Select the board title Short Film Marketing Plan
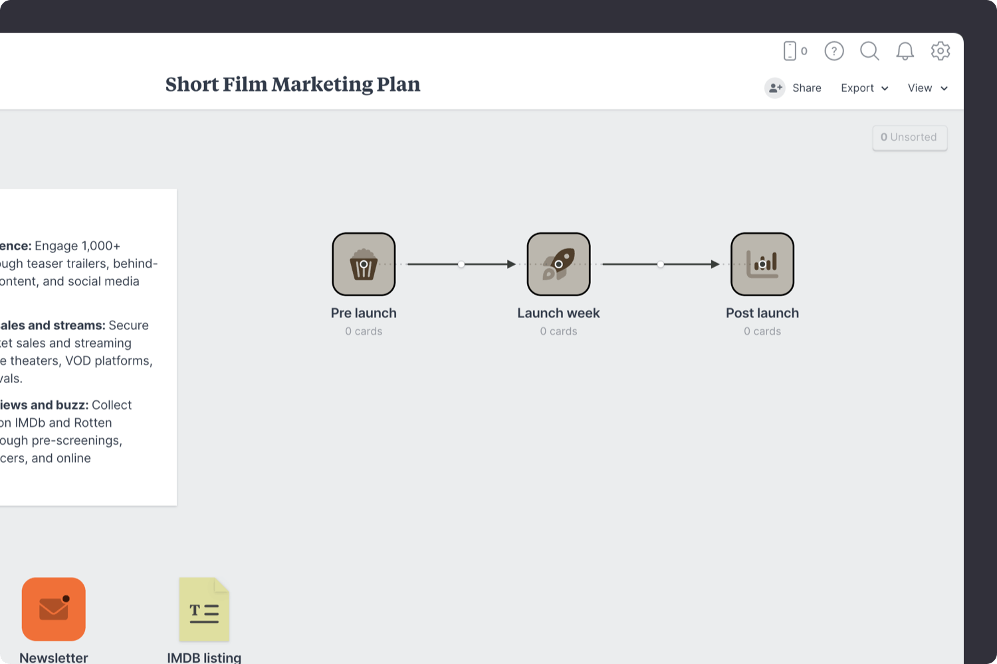997x664 pixels. pos(292,84)
